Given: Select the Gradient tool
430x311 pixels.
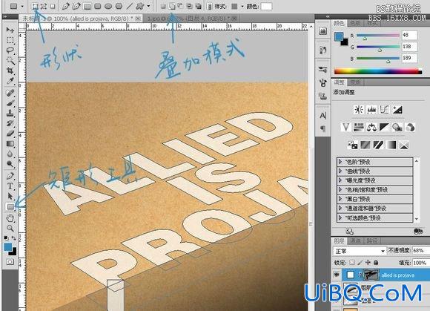Looking at the screenshot, I should pos(10,143).
